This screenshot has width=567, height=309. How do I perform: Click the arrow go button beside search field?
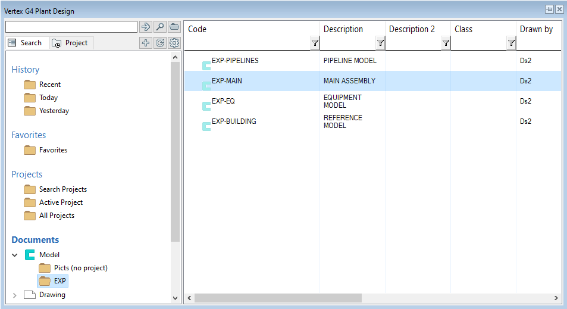click(146, 27)
